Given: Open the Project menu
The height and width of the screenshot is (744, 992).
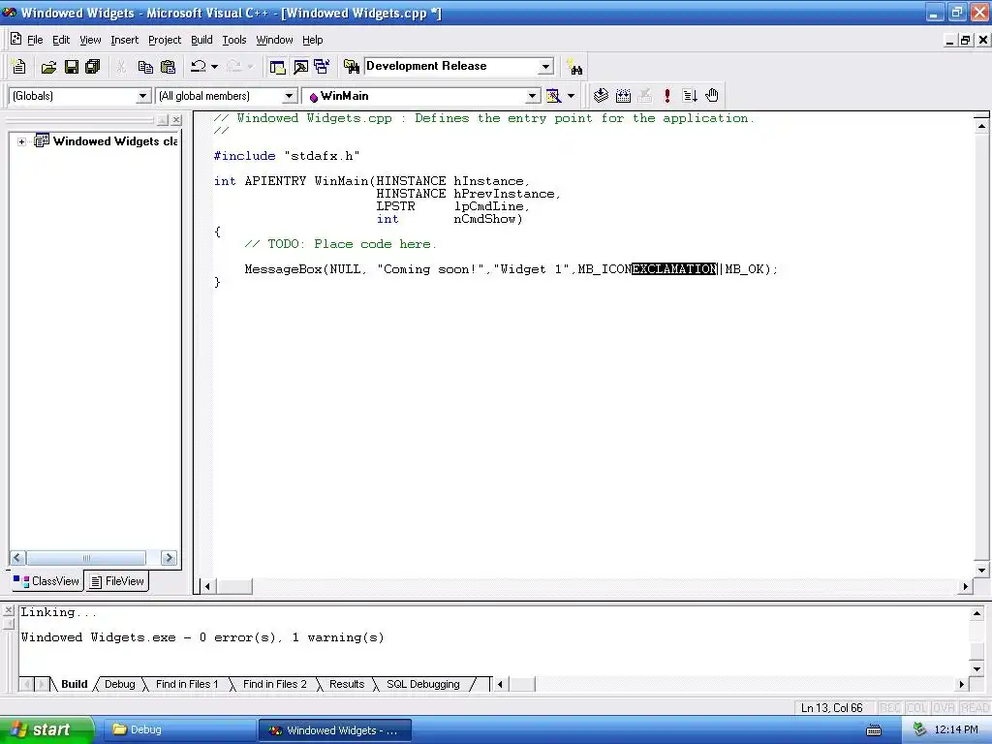Looking at the screenshot, I should pos(165,40).
